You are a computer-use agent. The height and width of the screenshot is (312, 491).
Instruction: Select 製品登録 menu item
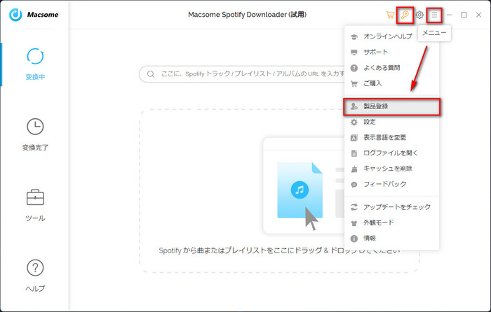pyautogui.click(x=391, y=106)
